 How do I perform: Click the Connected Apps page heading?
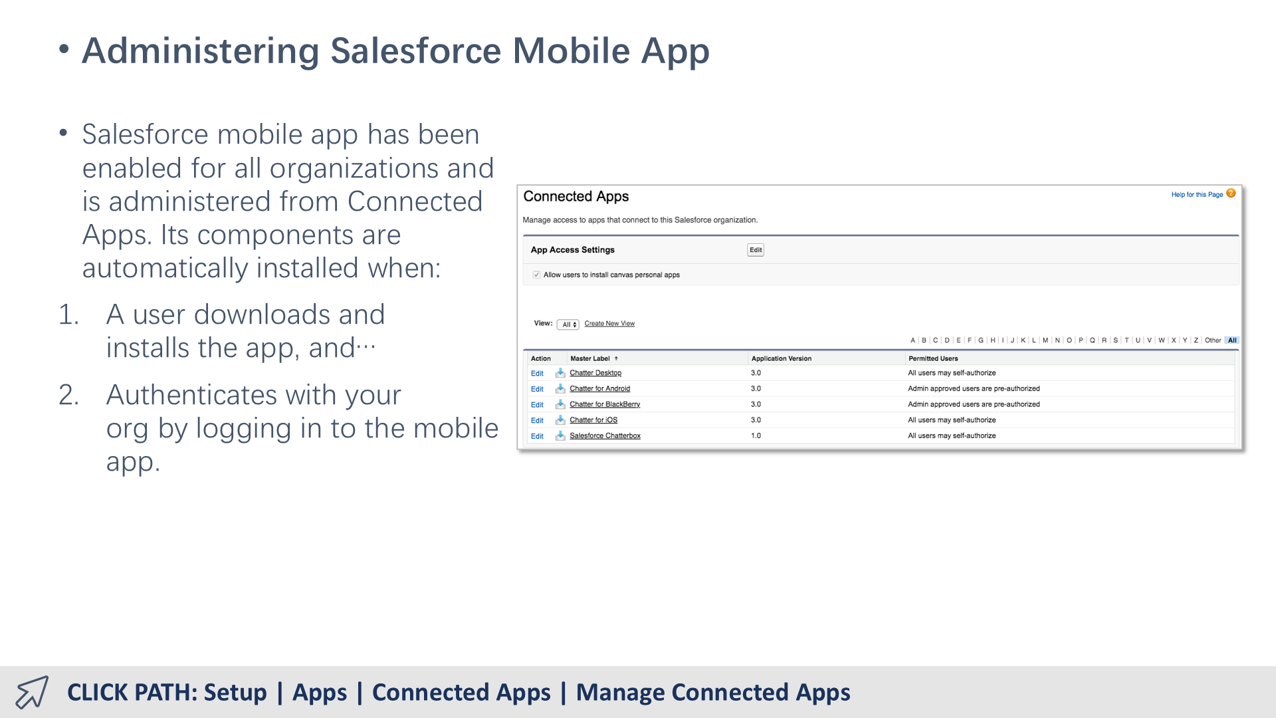point(576,197)
